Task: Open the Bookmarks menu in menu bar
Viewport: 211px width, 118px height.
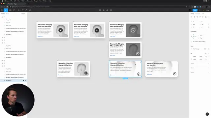Action: click(x=30, y=1)
